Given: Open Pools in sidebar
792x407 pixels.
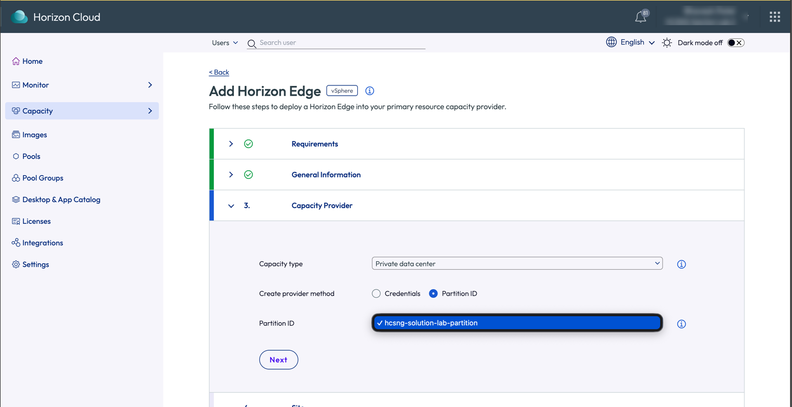Looking at the screenshot, I should click(x=31, y=156).
